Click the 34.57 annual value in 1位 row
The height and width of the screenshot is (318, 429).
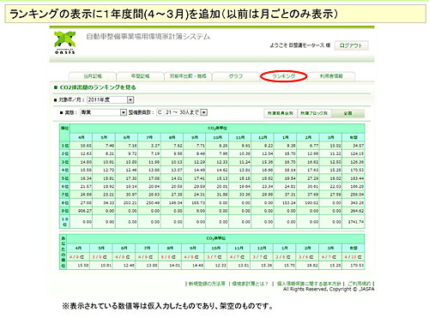353,146
